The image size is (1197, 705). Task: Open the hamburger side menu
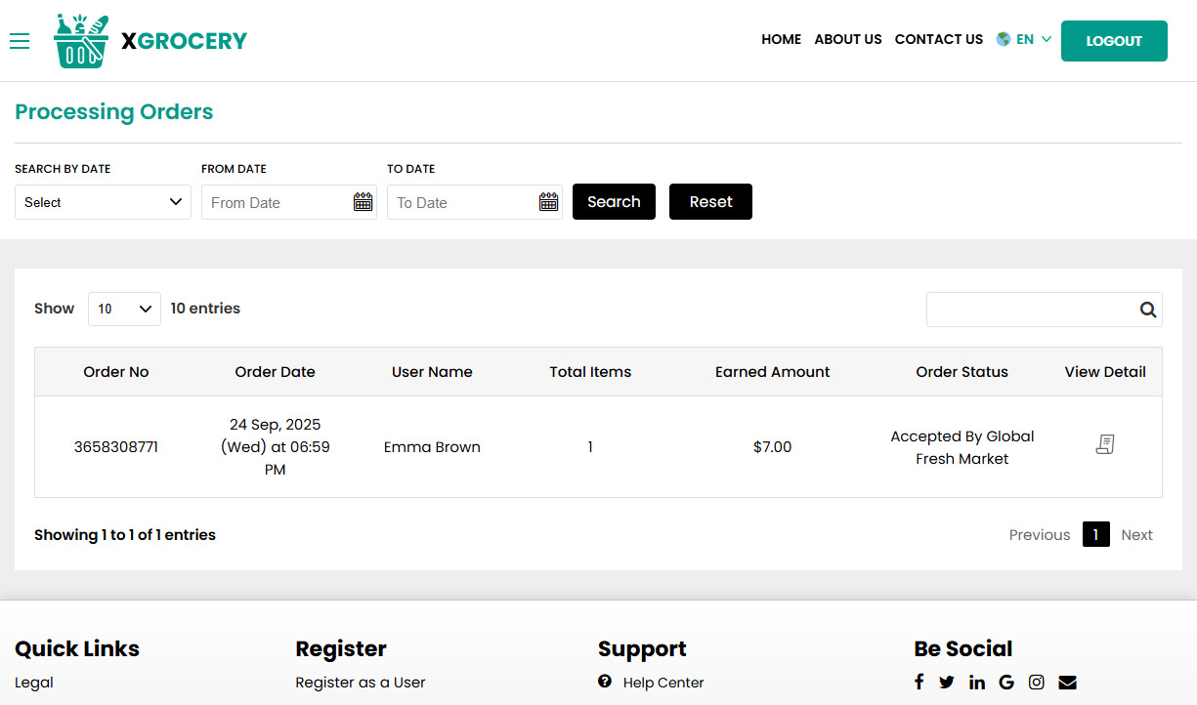[x=20, y=41]
